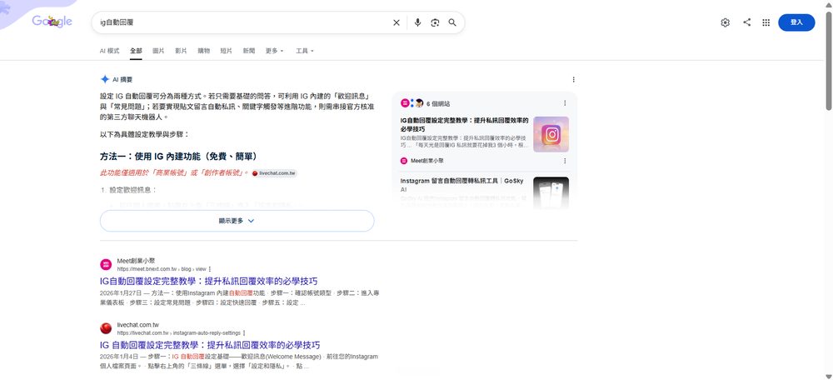Open the 短片 tab
Viewport: 833px width, 380px height.
227,51
